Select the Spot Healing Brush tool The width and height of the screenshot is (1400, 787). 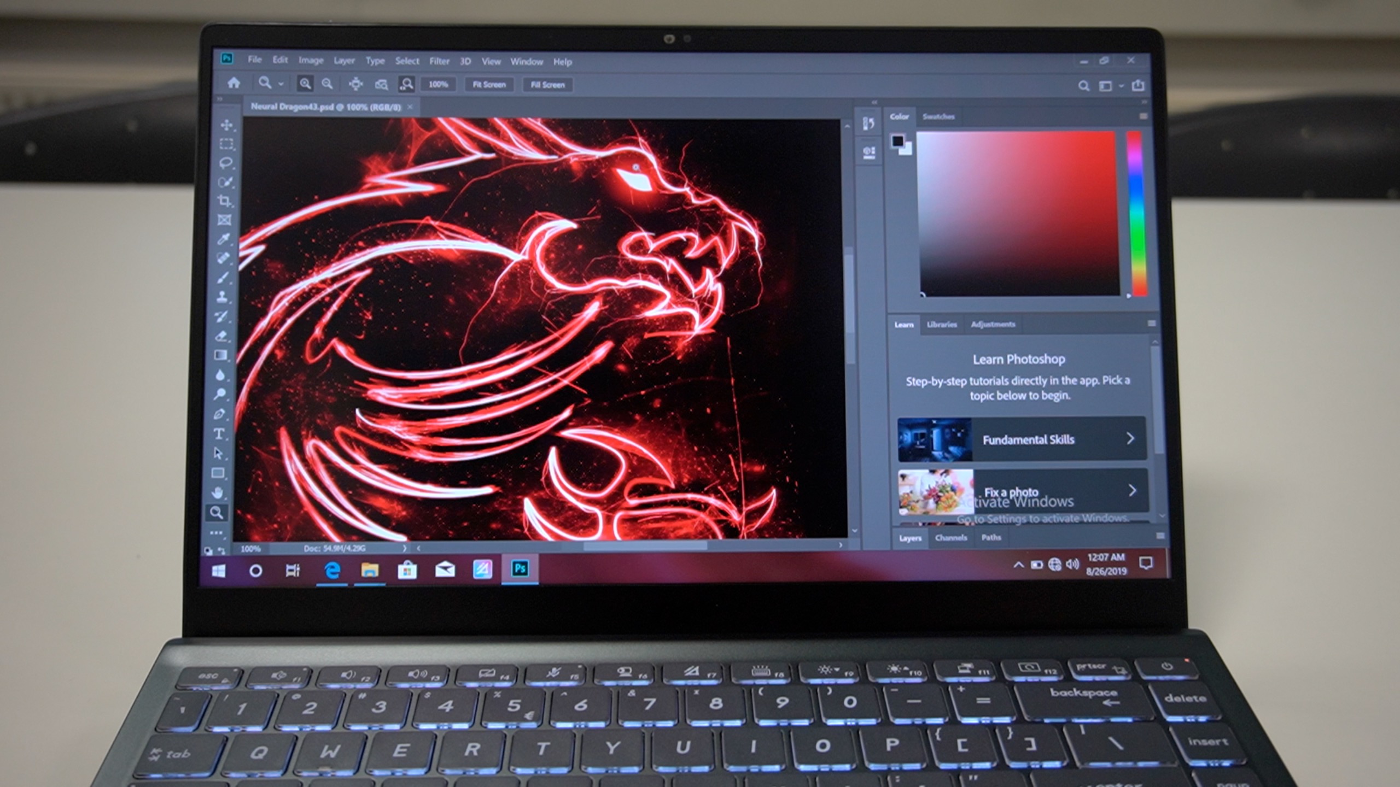point(223,258)
